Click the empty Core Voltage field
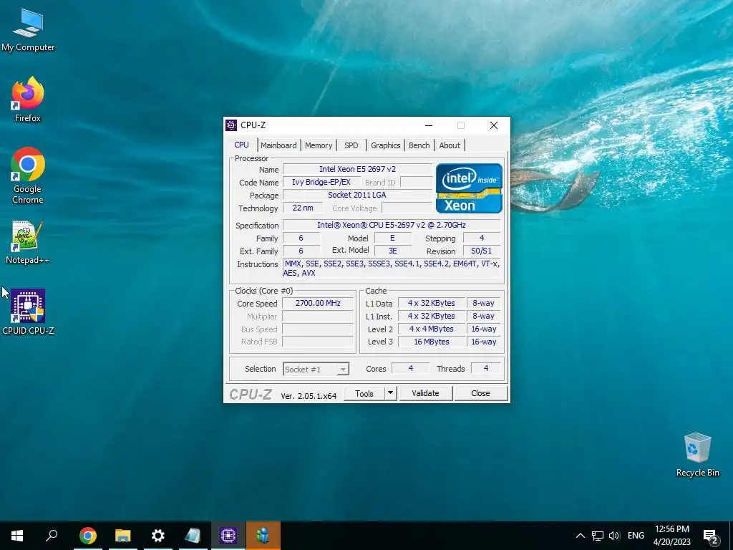 coord(407,208)
